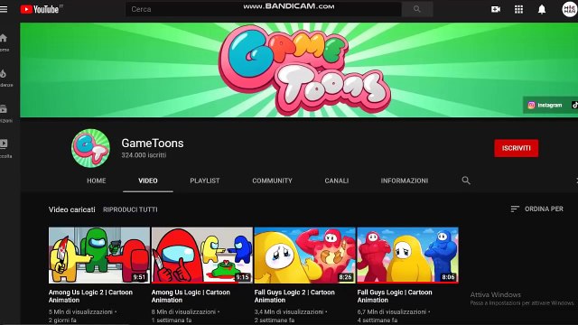This screenshot has width=578, height=325.
Task: Open Among Us Logic 2 thumbnail
Action: coord(99,255)
